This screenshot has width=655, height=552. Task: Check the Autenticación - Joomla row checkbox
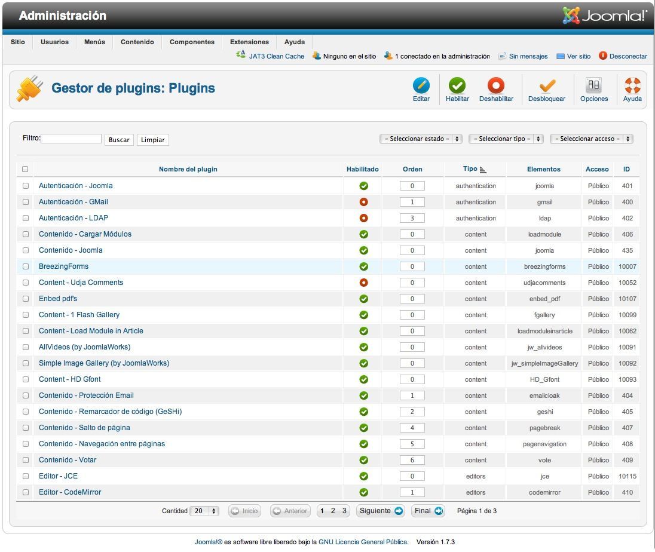(x=26, y=186)
